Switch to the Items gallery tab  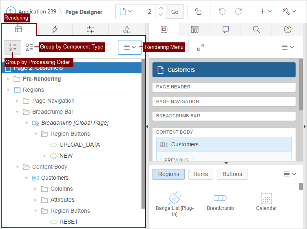201,174
